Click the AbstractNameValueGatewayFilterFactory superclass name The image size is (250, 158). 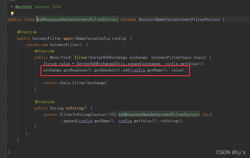tap(179, 20)
